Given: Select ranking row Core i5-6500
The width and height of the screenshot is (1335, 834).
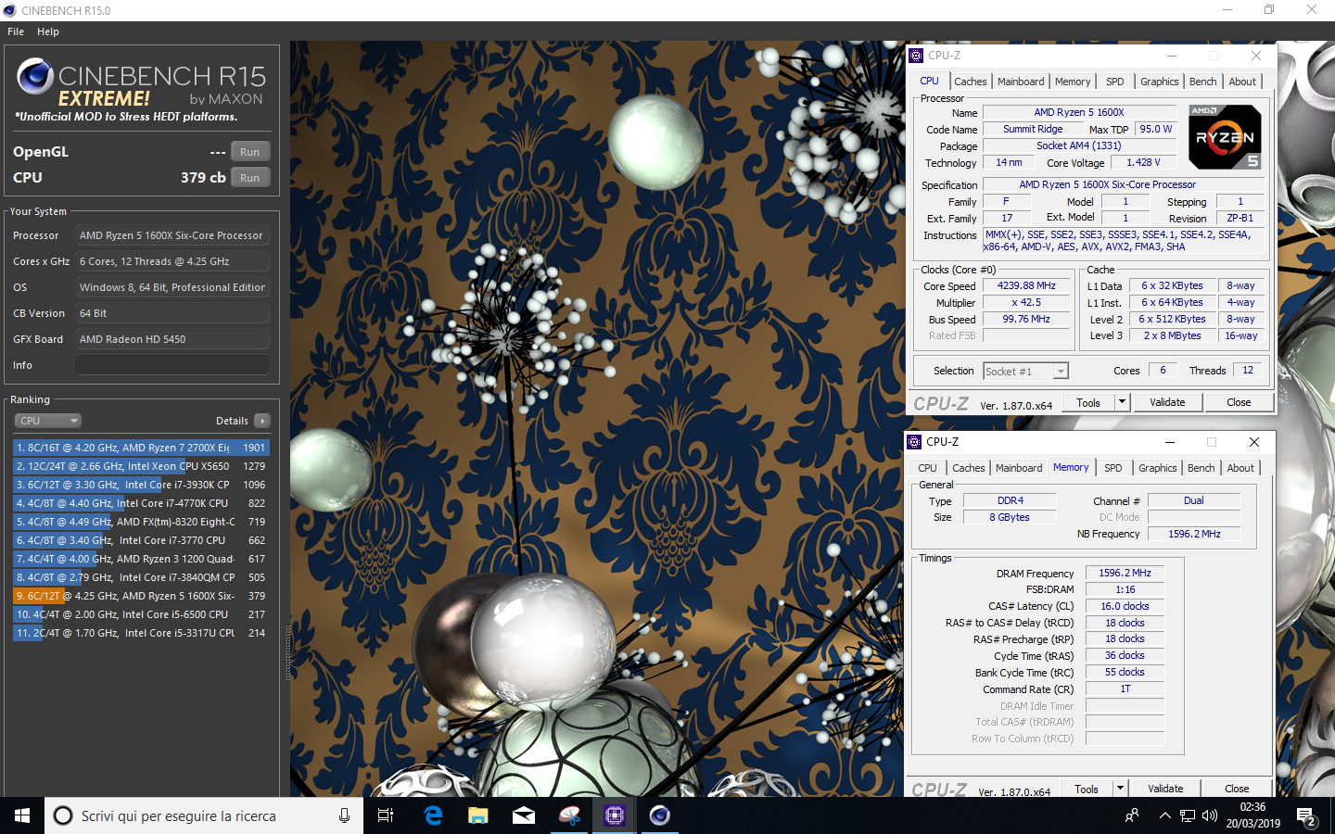Looking at the screenshot, I should pos(141,614).
